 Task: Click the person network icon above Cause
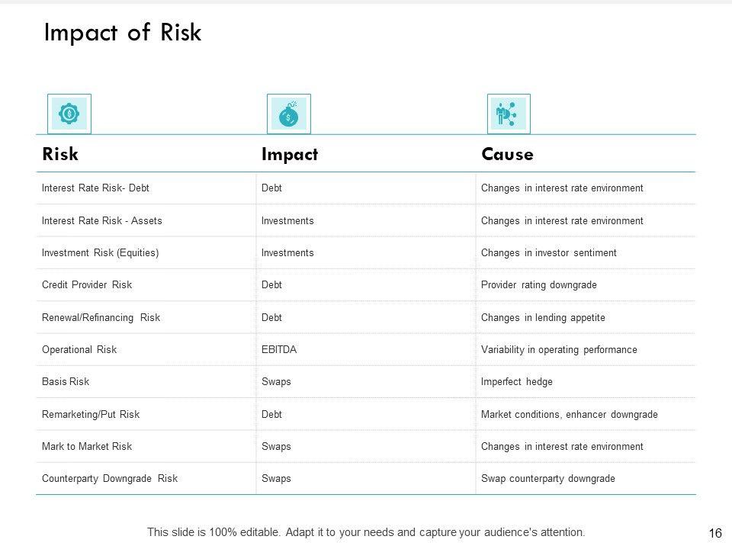(508, 114)
